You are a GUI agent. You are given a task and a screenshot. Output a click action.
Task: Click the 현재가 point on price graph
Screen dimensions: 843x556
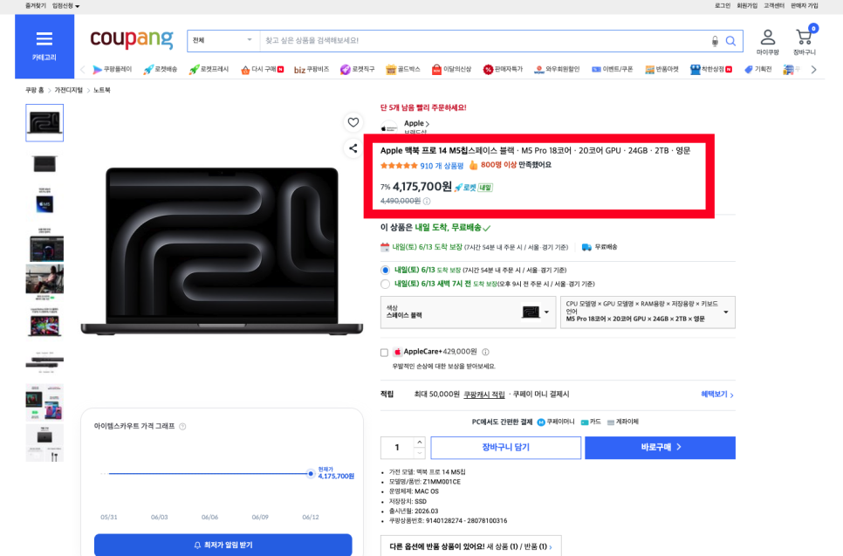point(310,474)
